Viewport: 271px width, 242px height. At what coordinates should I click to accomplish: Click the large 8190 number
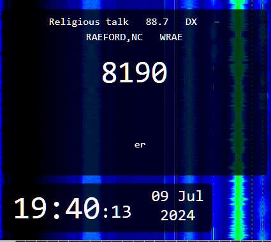point(135,73)
